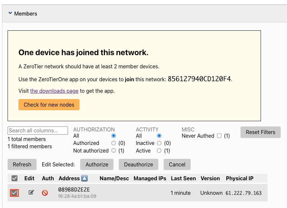Click the Name/Desc column header

(x=114, y=178)
